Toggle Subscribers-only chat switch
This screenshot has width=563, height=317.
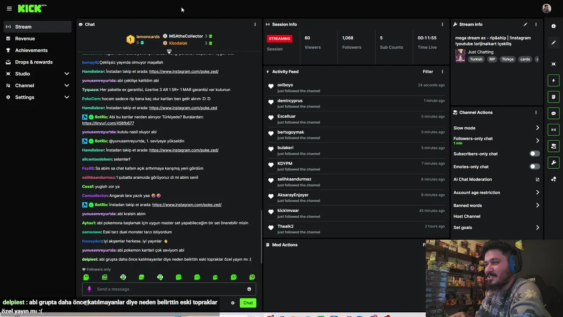[x=534, y=154]
